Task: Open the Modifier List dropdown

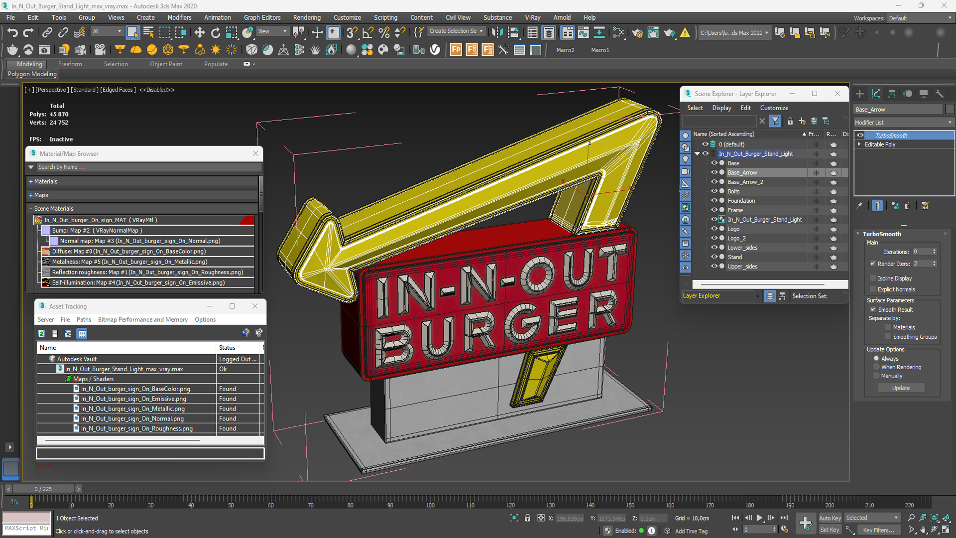Action: (x=904, y=123)
